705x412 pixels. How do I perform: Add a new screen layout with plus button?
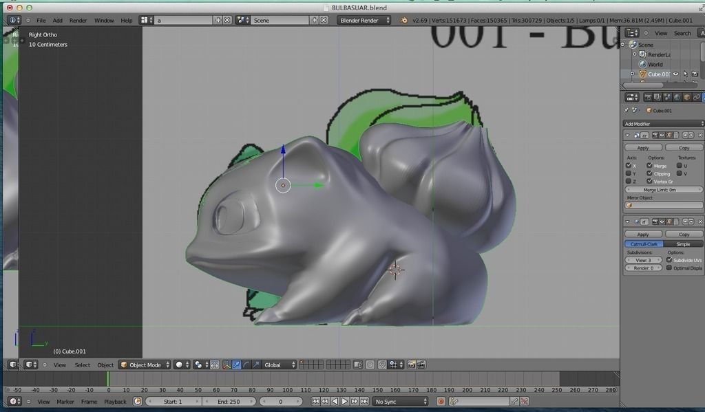pos(218,20)
